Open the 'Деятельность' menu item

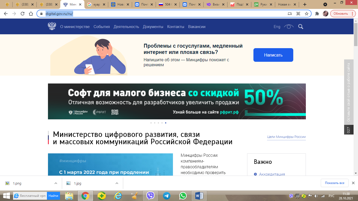click(x=126, y=27)
